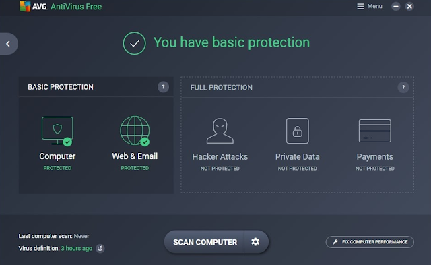This screenshot has height=265, width=431.
Task: Click the Private Data label
Action: tap(298, 157)
